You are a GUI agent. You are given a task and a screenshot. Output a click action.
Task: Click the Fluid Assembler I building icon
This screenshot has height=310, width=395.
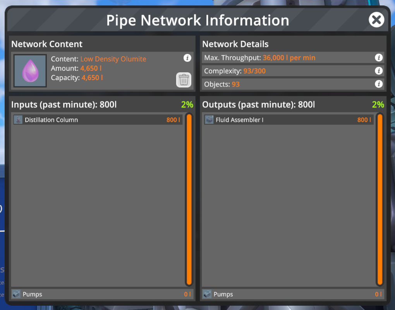(208, 120)
